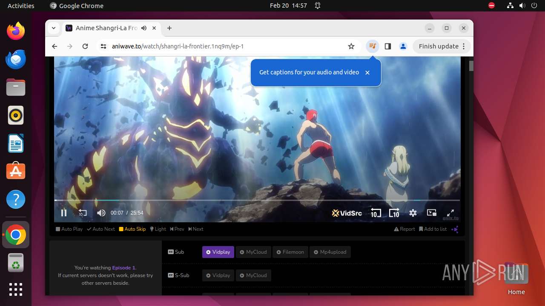Image resolution: width=545 pixels, height=306 pixels.
Task: Launch Thunderbird mail from dock
Action: click(16, 59)
